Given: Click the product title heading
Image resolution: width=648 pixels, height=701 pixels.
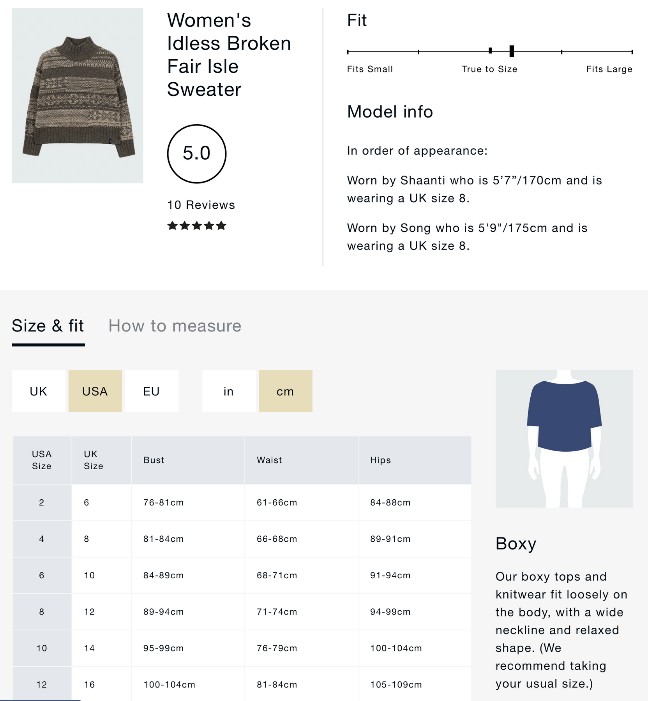Looking at the screenshot, I should click(229, 55).
